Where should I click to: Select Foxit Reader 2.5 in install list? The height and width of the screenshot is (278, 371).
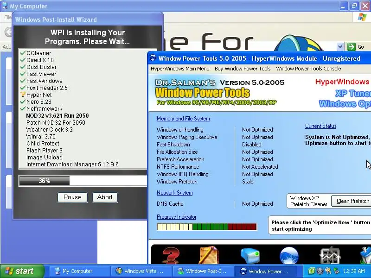(47, 88)
